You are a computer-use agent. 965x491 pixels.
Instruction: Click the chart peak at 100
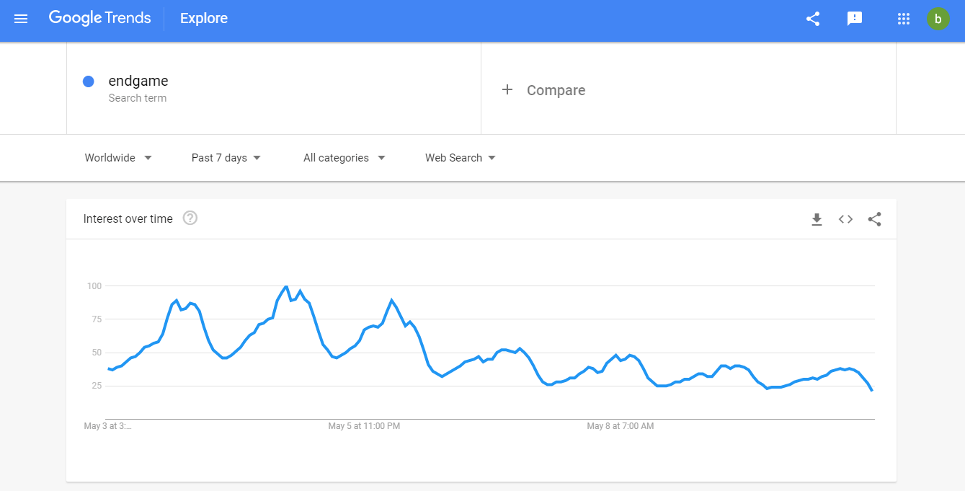[x=286, y=286]
